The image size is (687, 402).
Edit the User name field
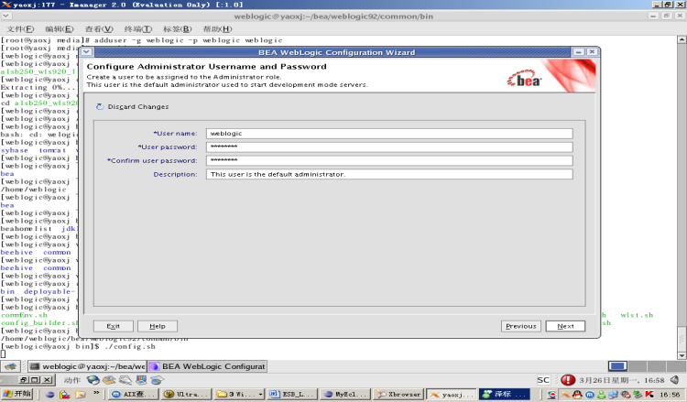[389, 133]
